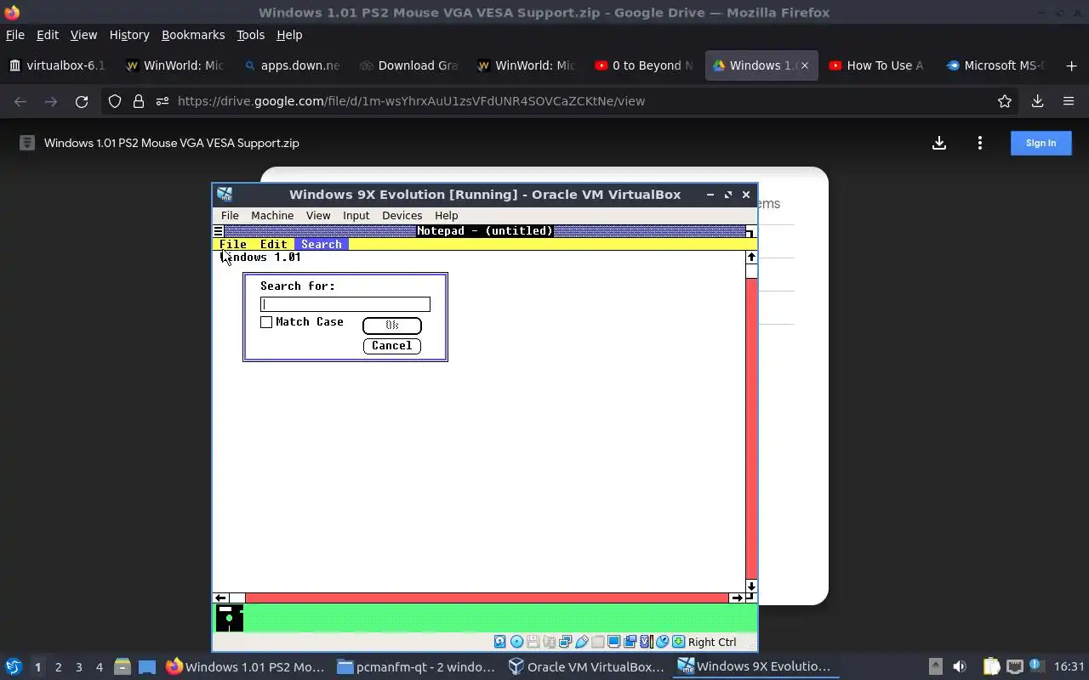This screenshot has height=680, width=1089.
Task: Bookmark this page with the star icon
Action: (1005, 101)
